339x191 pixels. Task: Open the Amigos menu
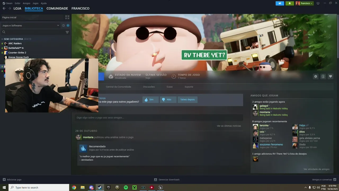[26, 3]
